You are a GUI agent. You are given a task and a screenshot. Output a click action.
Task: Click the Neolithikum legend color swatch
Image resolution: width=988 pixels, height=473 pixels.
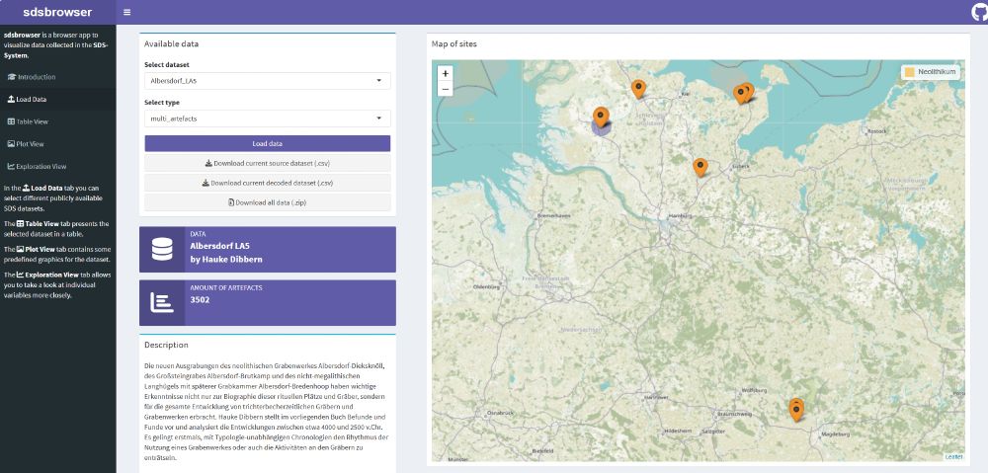(x=909, y=72)
